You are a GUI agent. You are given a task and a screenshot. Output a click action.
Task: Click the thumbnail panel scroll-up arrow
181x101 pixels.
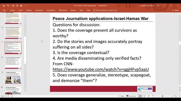(x=25, y=14)
